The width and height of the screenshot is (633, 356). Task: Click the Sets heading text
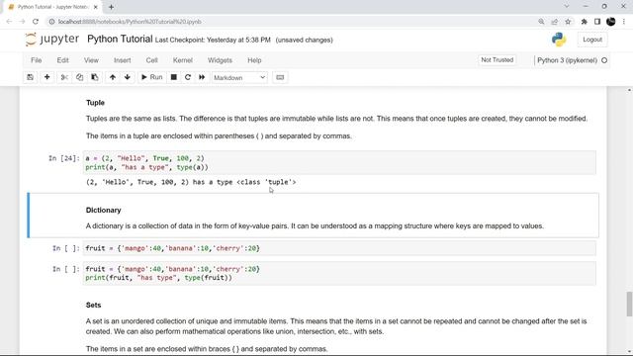[93, 305]
